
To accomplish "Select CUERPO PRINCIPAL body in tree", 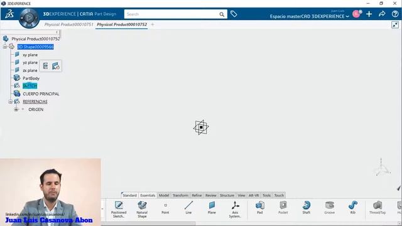I will tap(41, 94).
